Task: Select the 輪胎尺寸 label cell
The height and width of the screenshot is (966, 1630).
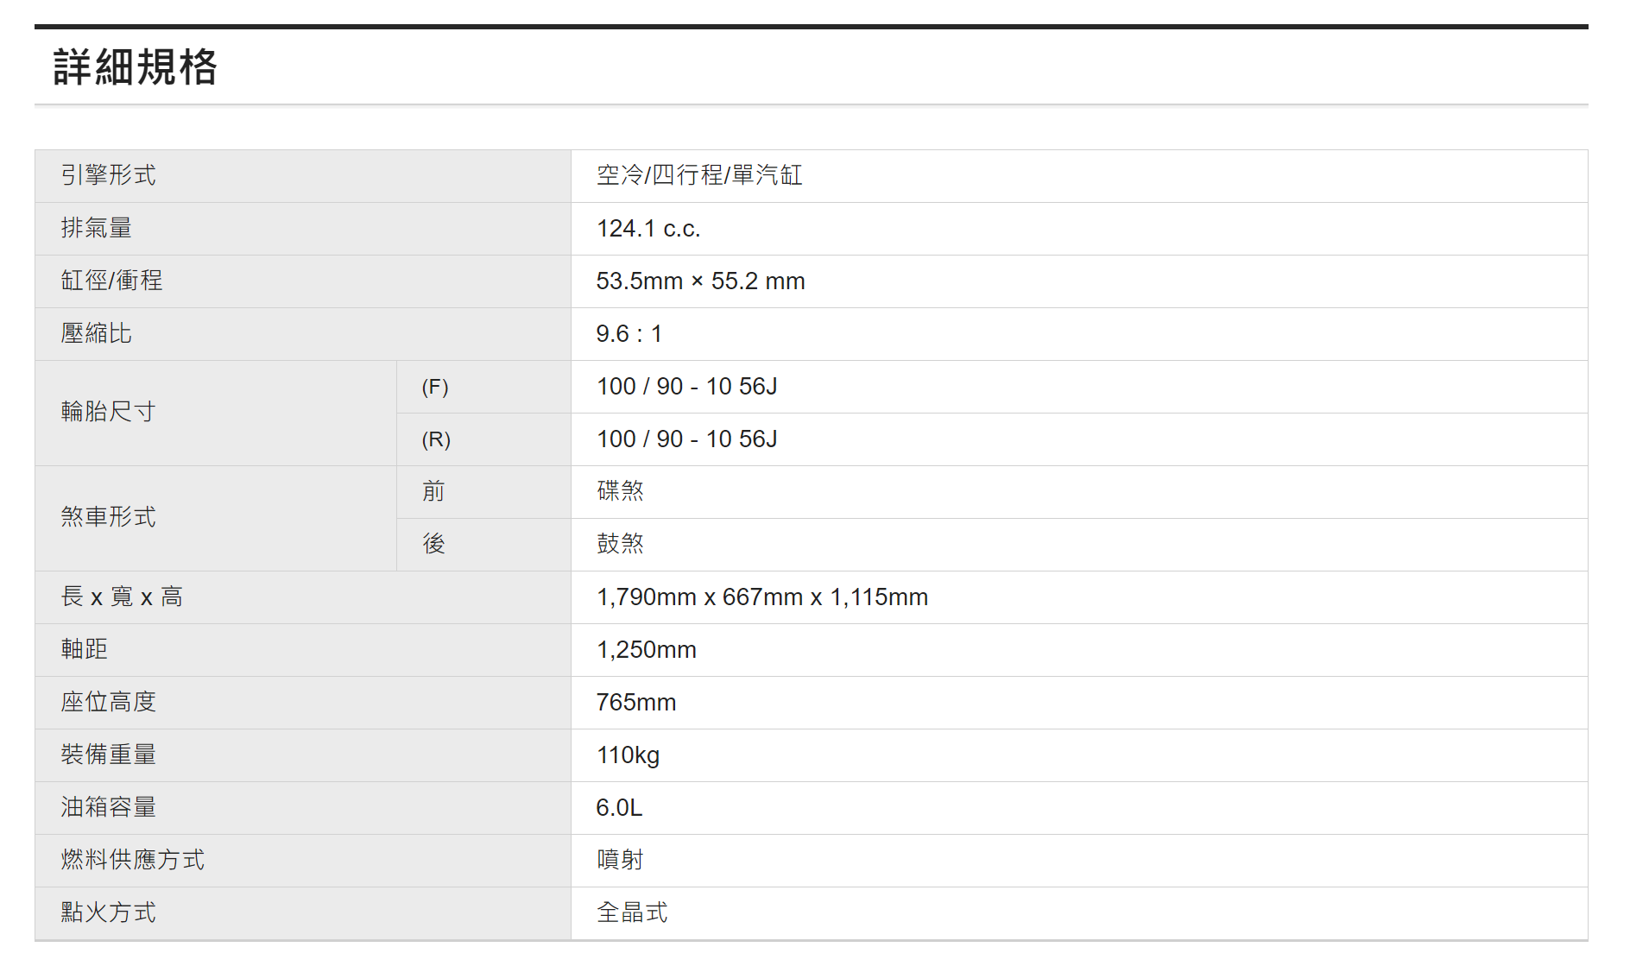Action: pos(109,413)
